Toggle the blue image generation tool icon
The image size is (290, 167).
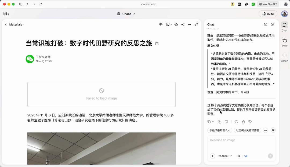pos(246,156)
